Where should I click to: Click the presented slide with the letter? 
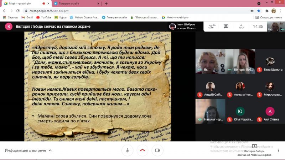point(98,86)
